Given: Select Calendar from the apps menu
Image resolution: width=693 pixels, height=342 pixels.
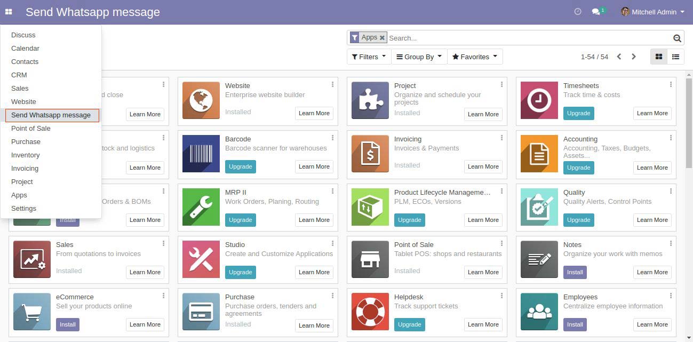Looking at the screenshot, I should pyautogui.click(x=51, y=48).
